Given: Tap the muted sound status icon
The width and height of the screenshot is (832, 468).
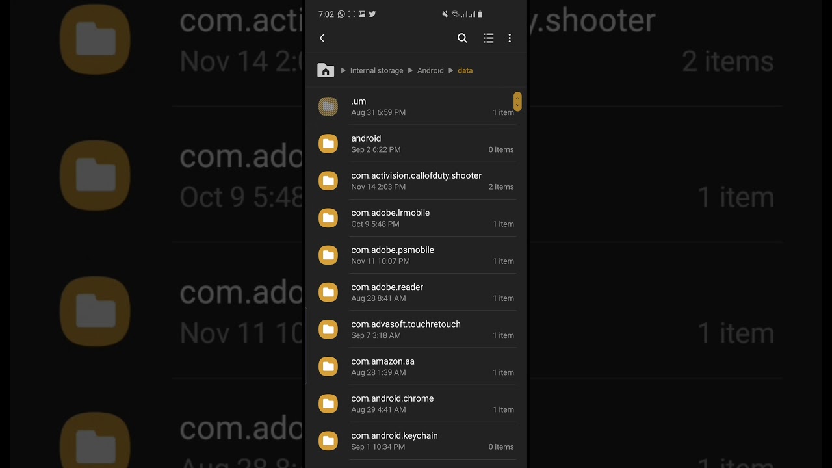Looking at the screenshot, I should pos(445,14).
